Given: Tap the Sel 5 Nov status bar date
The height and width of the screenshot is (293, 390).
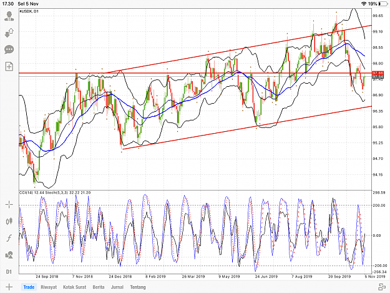Looking at the screenshot, I should [28, 4].
